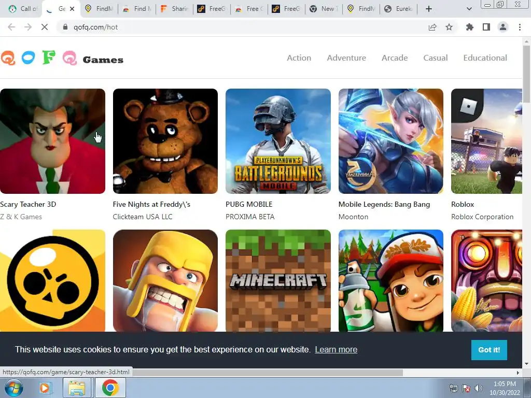Select the Casual category
The width and height of the screenshot is (531, 398).
click(436, 58)
